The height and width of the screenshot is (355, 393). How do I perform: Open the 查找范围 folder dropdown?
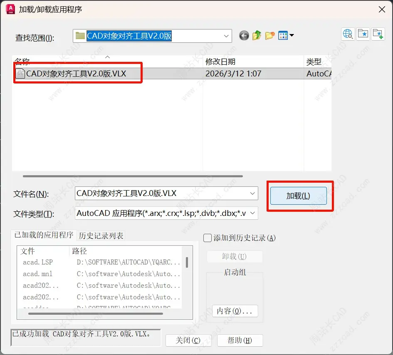tap(225, 36)
